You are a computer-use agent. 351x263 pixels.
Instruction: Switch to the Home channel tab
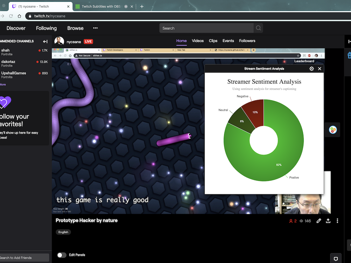[181, 41]
